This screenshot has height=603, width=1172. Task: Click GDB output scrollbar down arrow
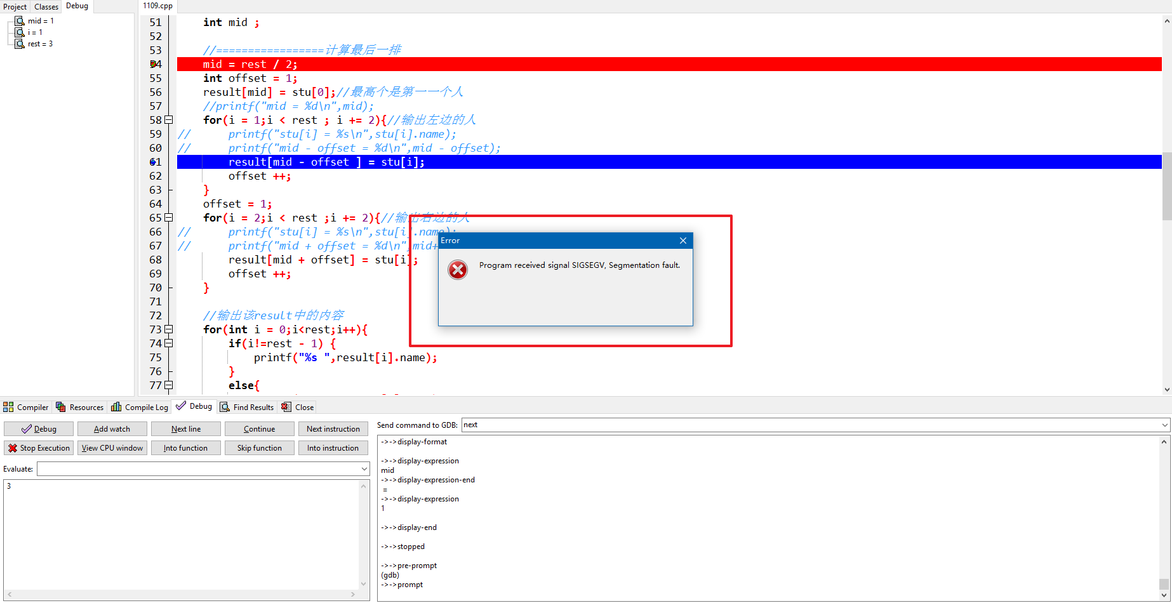tap(1164, 595)
